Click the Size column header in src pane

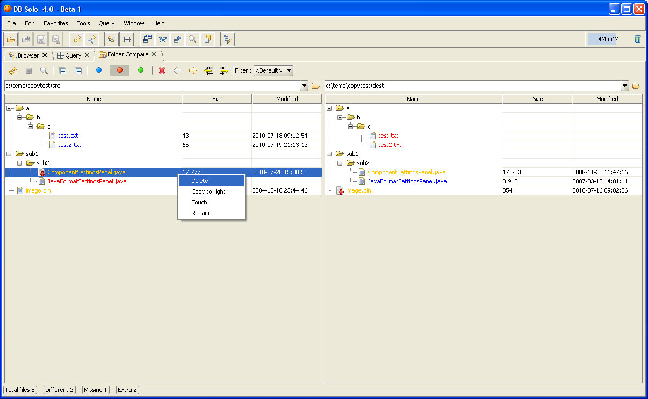tap(217, 99)
